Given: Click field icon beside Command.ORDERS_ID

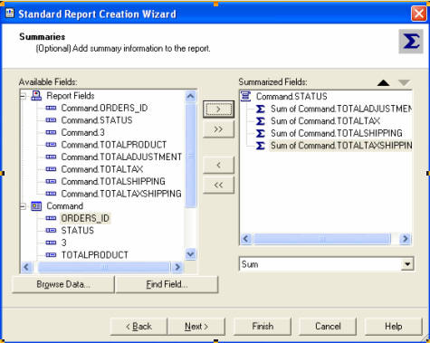Looking at the screenshot, I should click(x=51, y=108).
